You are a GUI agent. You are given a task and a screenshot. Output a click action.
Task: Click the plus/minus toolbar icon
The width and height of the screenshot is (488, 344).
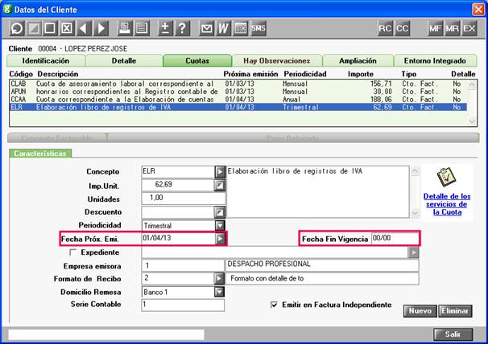165,29
